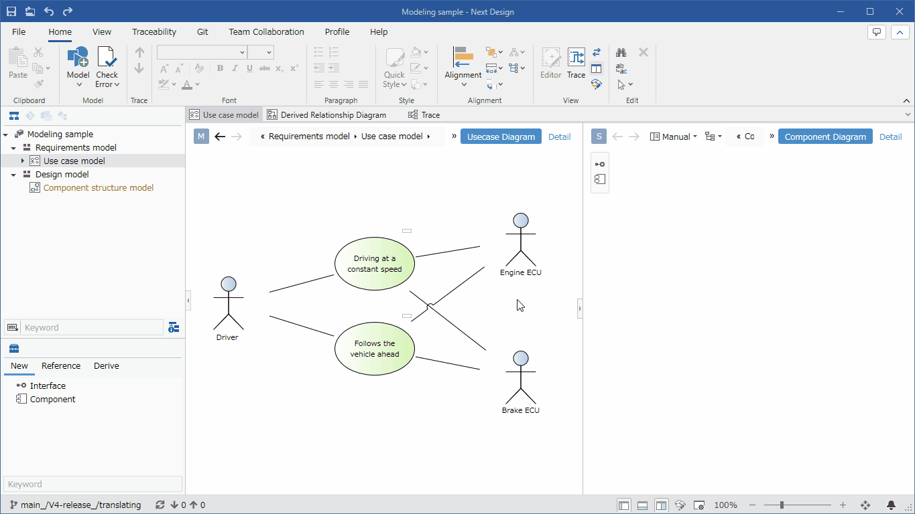Toggle the left navigation pane layout button
The image size is (915, 514).
click(623, 505)
